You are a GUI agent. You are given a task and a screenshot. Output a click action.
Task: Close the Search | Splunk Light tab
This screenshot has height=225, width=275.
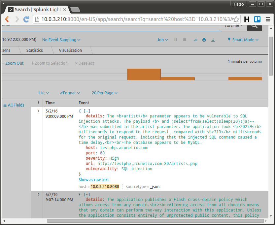pos(65,10)
